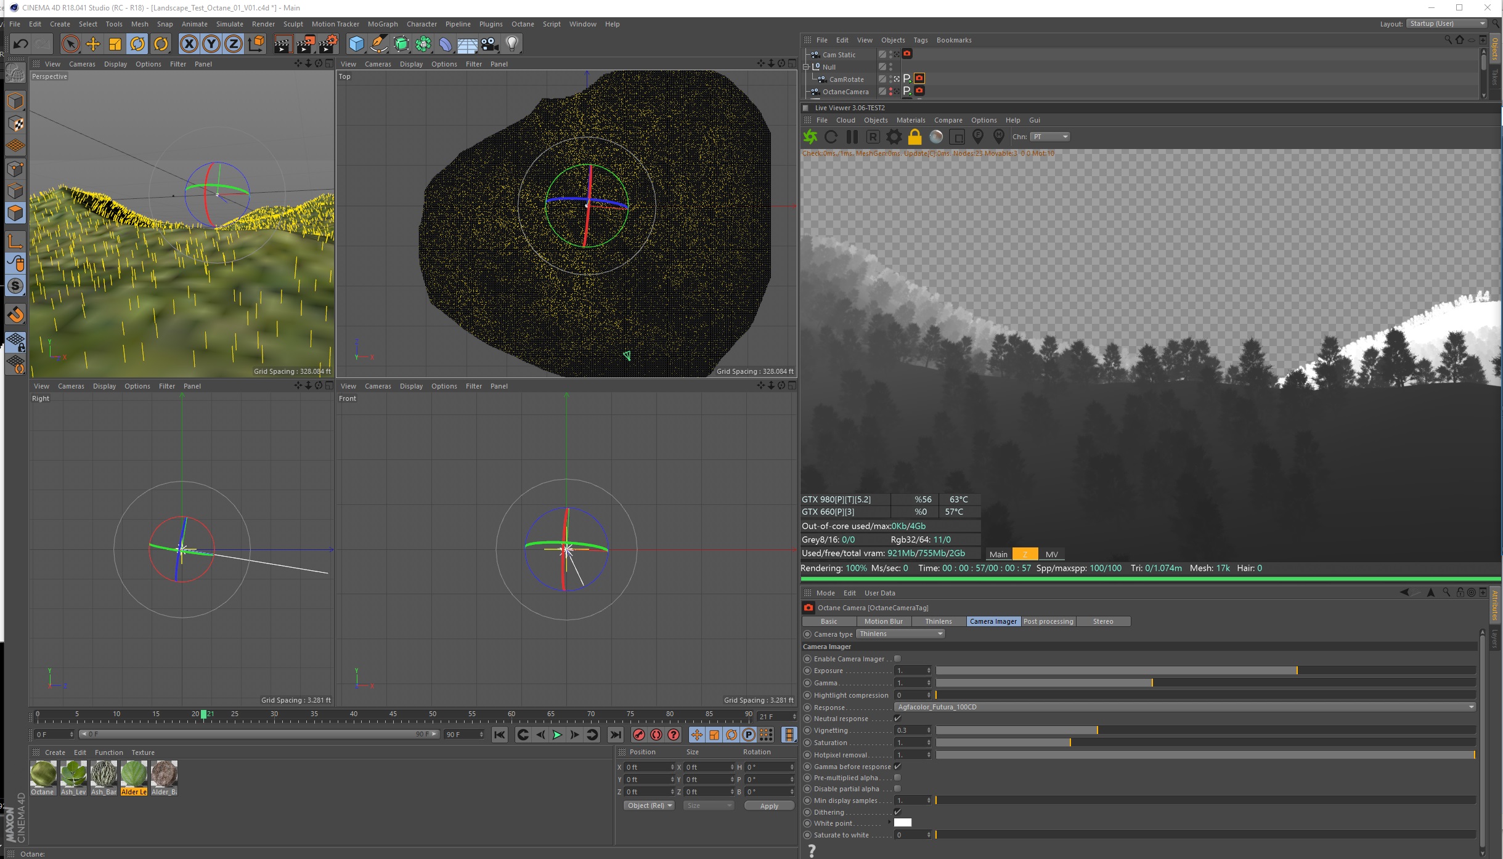This screenshot has height=859, width=1503.
Task: Click the Scale tool icon
Action: [115, 44]
